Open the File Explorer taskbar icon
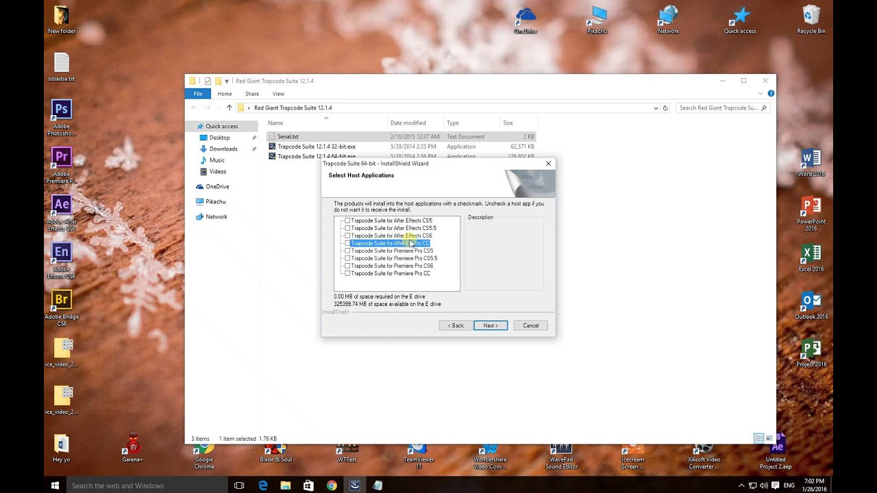Screen dimensions: 877x493 (x=286, y=485)
